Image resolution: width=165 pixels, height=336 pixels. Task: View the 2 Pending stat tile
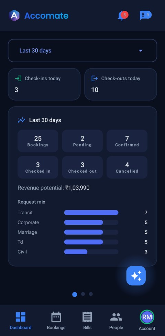point(82,141)
